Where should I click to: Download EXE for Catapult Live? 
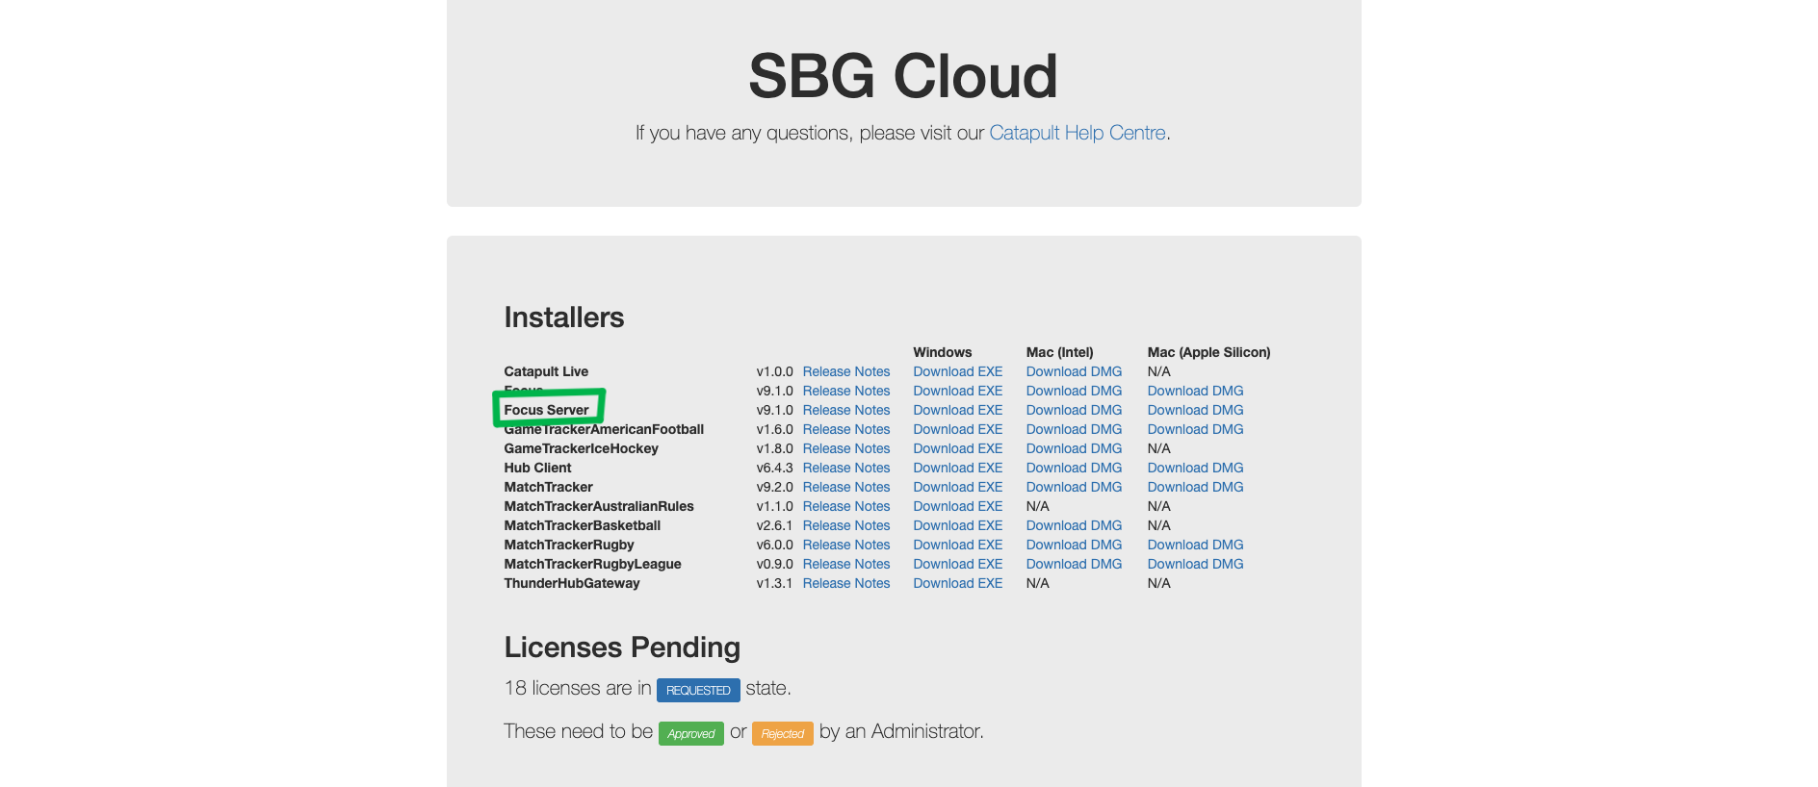[958, 371]
